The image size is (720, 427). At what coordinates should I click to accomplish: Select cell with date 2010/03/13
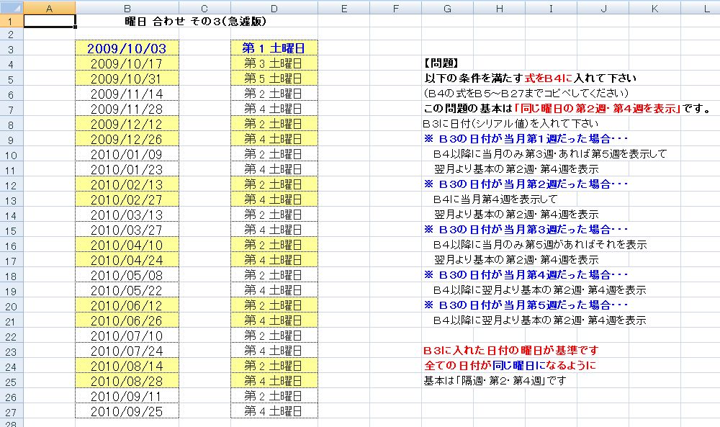127,215
